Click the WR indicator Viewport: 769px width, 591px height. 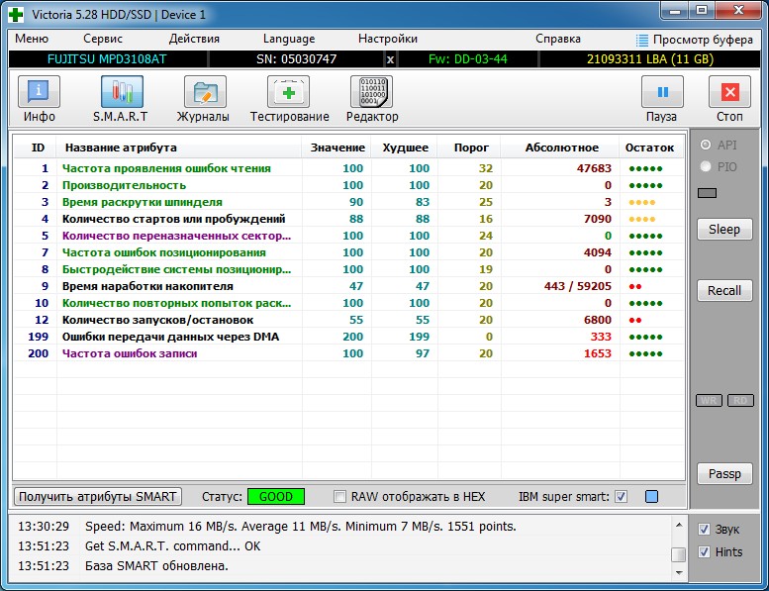tap(710, 401)
